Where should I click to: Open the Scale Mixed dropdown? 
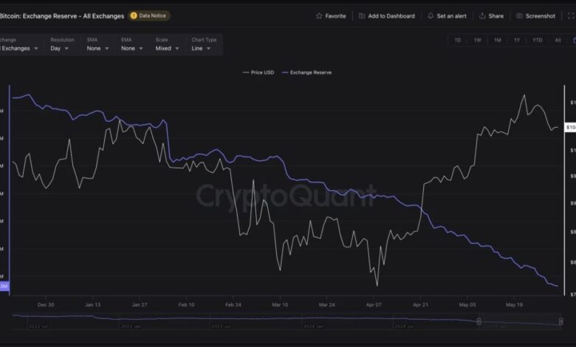167,48
